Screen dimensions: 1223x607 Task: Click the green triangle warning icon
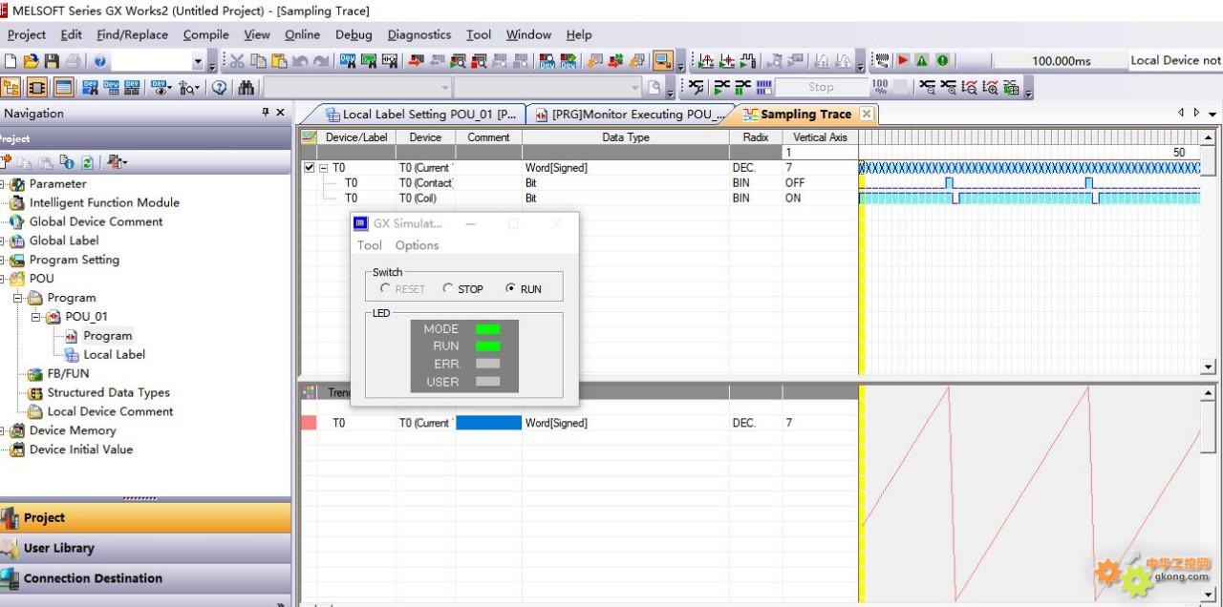point(922,61)
